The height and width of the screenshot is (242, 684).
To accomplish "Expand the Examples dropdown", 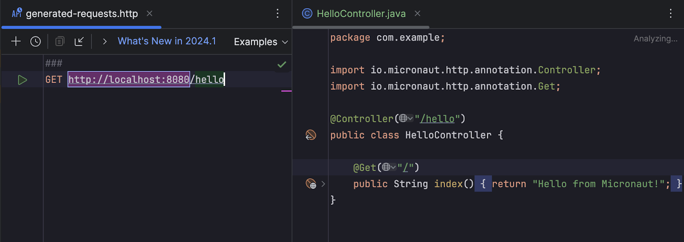I will click(261, 42).
